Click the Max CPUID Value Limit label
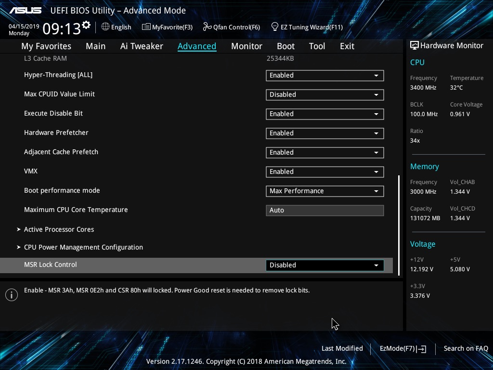This screenshot has height=370, width=493. point(59,94)
